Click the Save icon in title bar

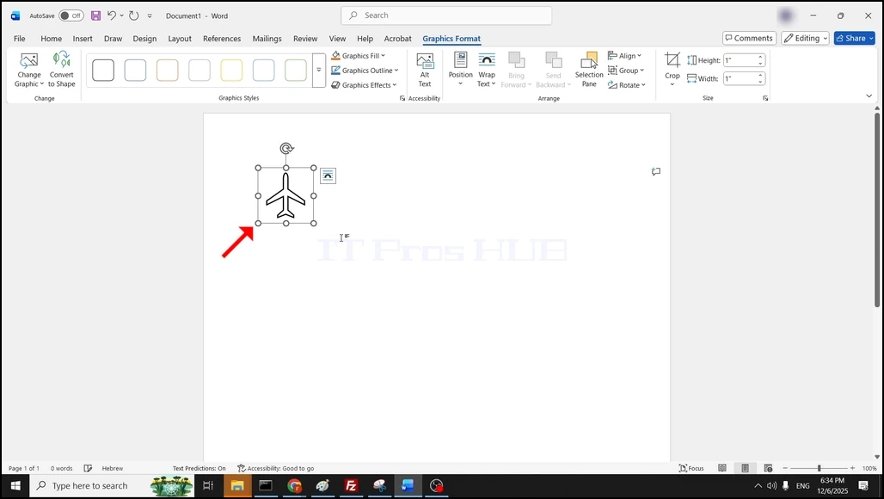tap(95, 15)
